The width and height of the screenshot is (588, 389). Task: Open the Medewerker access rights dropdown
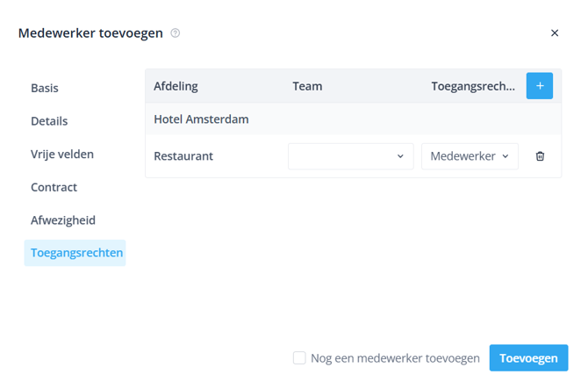(470, 156)
